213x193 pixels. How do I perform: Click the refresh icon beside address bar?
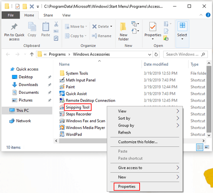(156, 54)
